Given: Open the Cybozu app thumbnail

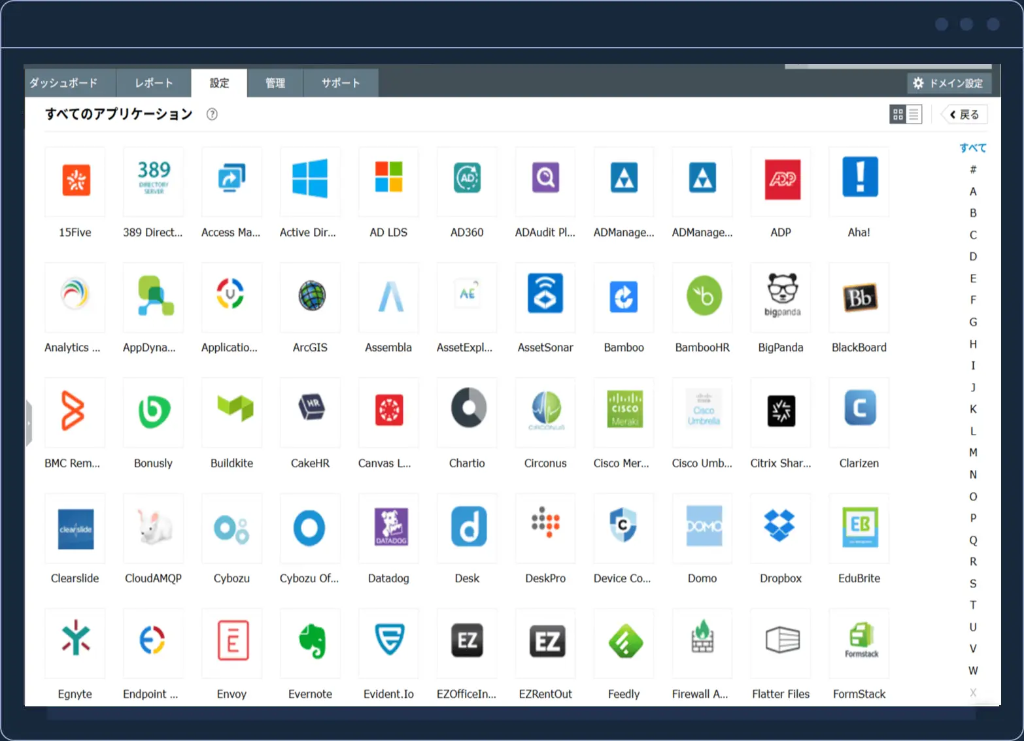Looking at the screenshot, I should pos(232,528).
